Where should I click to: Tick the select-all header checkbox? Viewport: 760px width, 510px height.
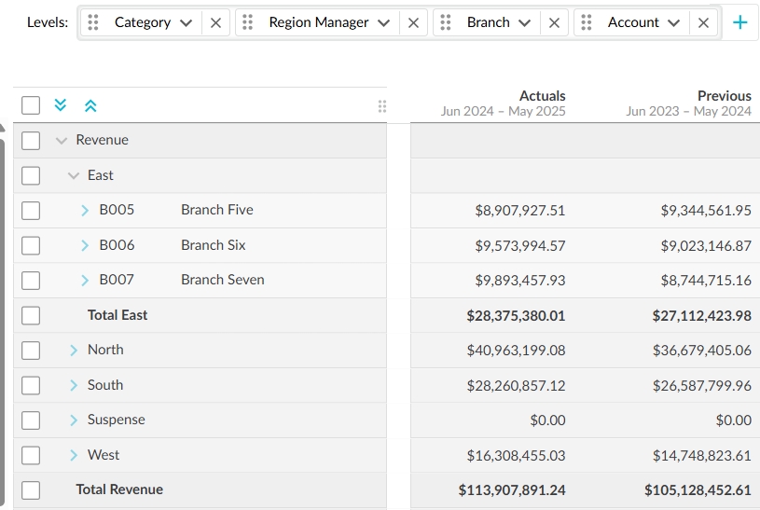pyautogui.click(x=31, y=105)
